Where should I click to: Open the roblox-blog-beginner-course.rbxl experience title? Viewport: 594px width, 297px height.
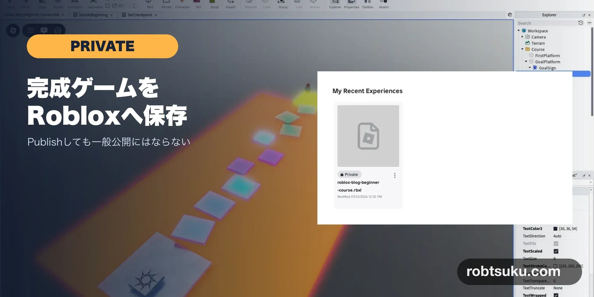click(x=358, y=186)
